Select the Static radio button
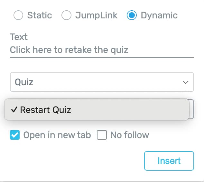 click(x=18, y=15)
